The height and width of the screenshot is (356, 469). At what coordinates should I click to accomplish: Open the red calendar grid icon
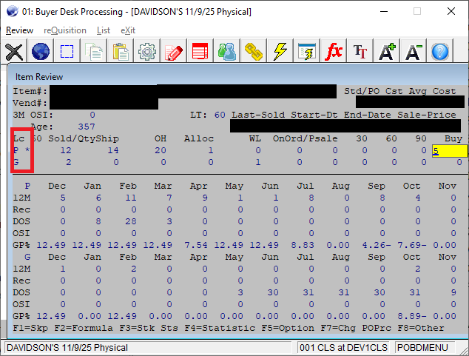200,52
